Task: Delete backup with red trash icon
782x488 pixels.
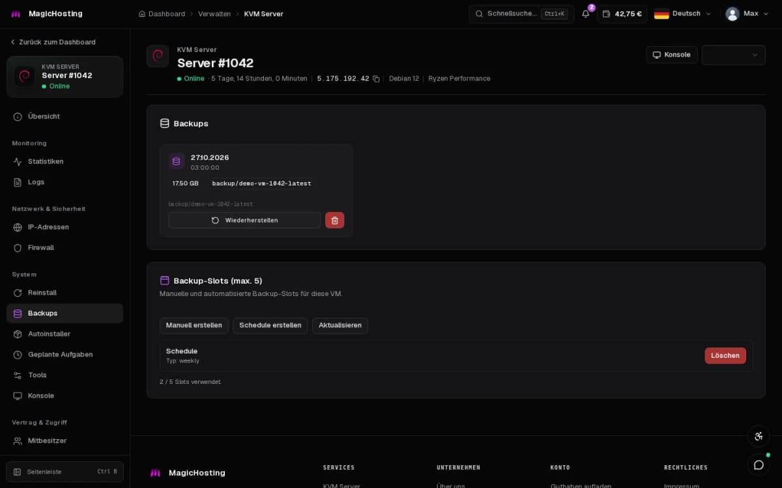Action: click(x=334, y=220)
